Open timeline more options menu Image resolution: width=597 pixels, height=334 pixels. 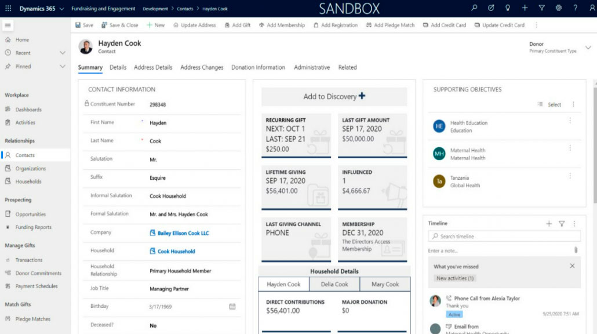(x=574, y=224)
